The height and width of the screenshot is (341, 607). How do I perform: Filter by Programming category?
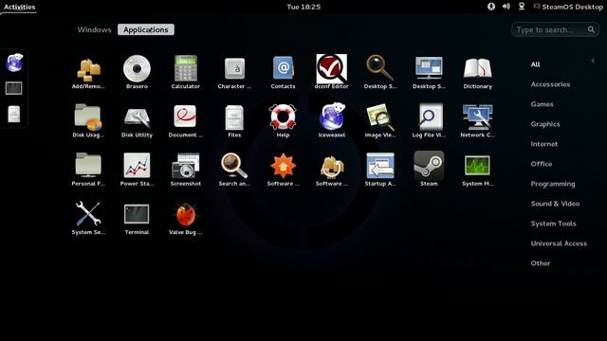coord(553,184)
